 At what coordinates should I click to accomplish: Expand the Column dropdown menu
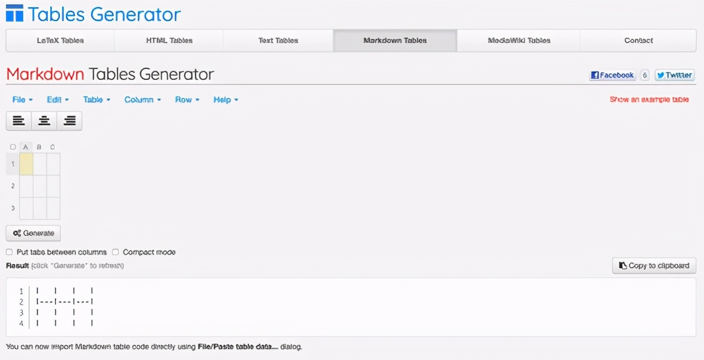coord(142,100)
